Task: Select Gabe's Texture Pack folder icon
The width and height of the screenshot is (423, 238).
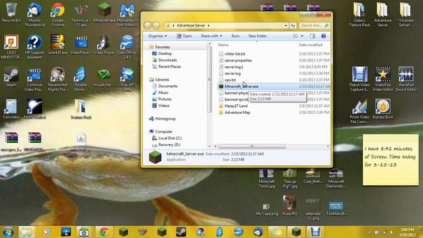Action: (360, 15)
